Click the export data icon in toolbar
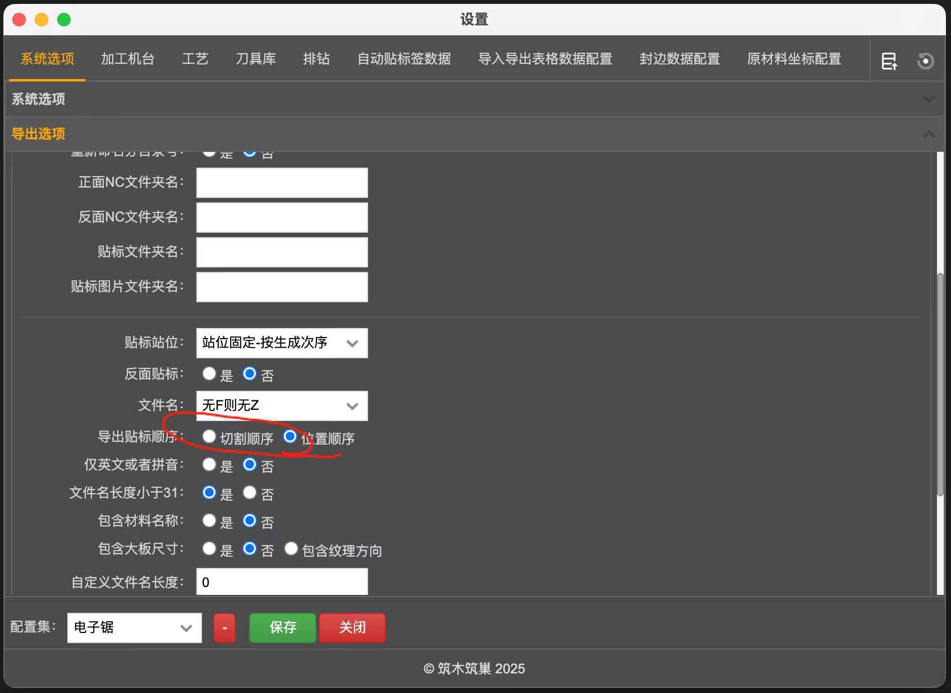 pos(889,61)
